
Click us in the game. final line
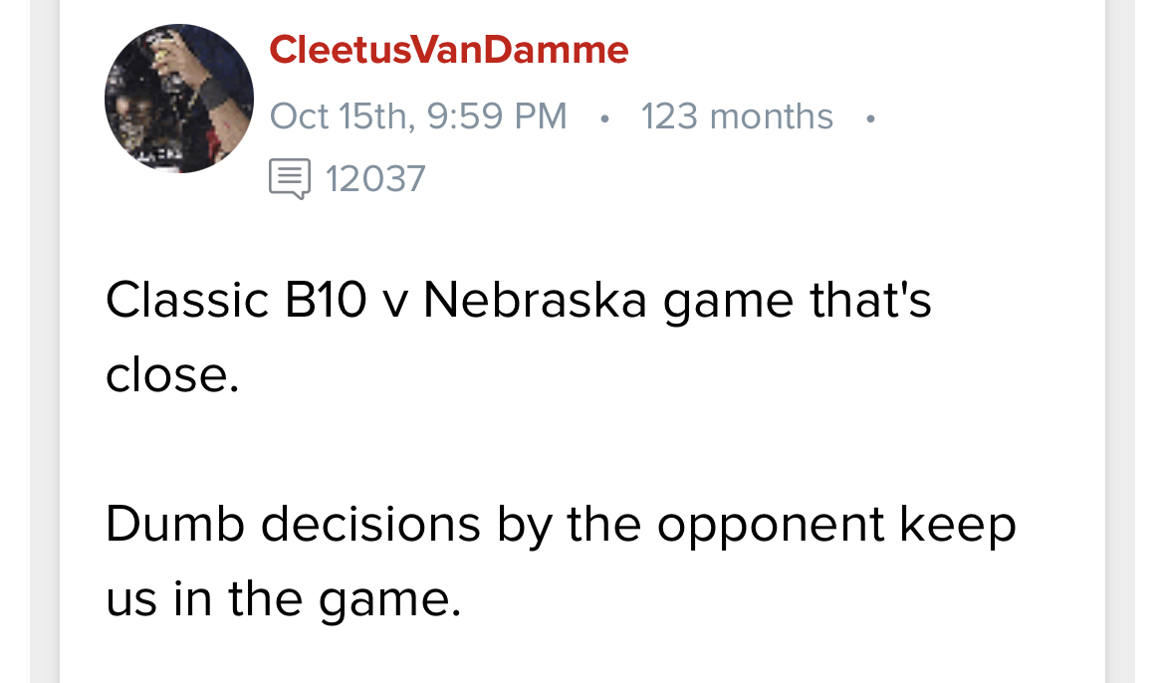283,600
